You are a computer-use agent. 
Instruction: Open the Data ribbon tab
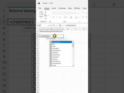coord(70,8)
